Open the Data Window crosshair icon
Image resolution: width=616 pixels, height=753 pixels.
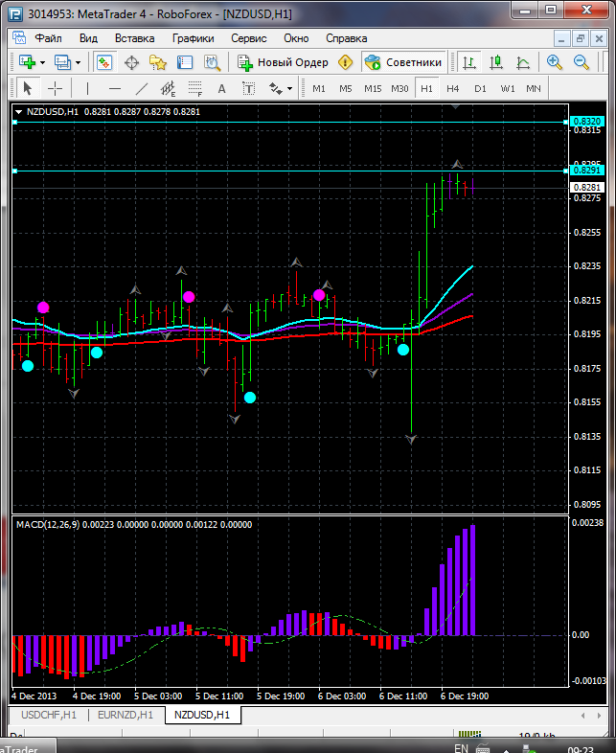(131, 62)
